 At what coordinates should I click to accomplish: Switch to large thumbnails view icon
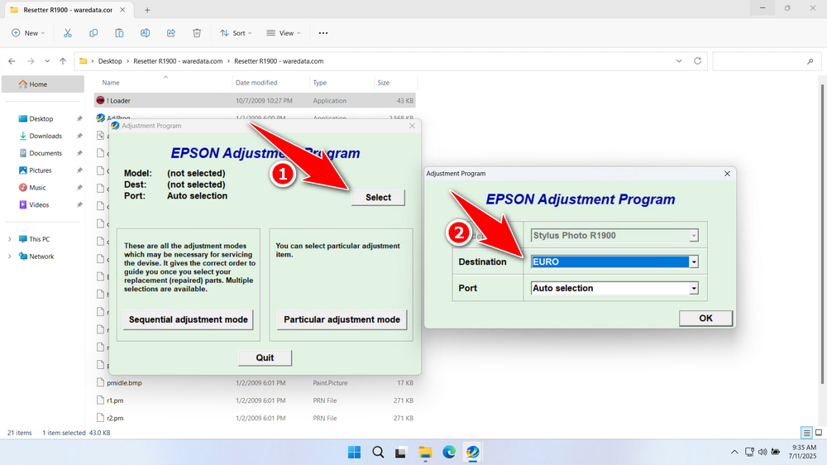(x=819, y=433)
